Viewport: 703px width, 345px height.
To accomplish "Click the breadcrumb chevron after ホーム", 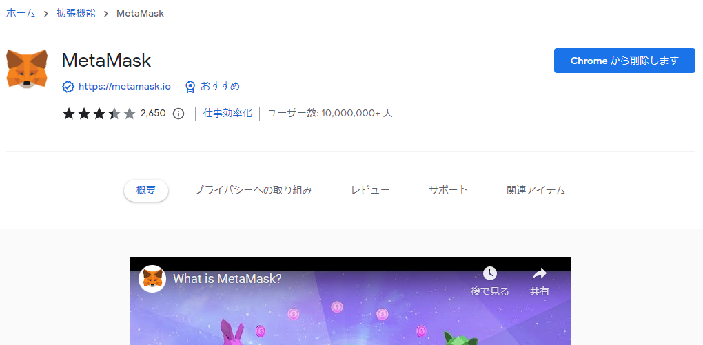I will [46, 14].
